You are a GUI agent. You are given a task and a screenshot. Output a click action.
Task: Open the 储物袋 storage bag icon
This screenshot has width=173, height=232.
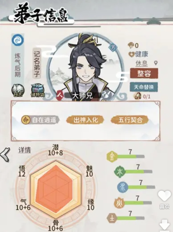38,91
